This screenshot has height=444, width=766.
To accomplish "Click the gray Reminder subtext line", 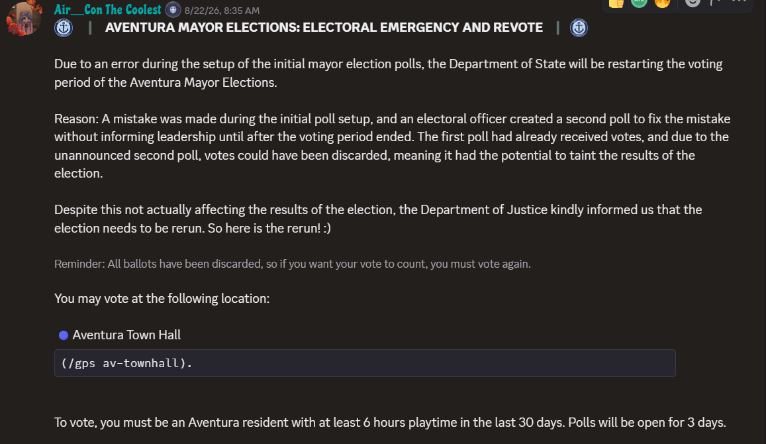I will click(x=292, y=264).
